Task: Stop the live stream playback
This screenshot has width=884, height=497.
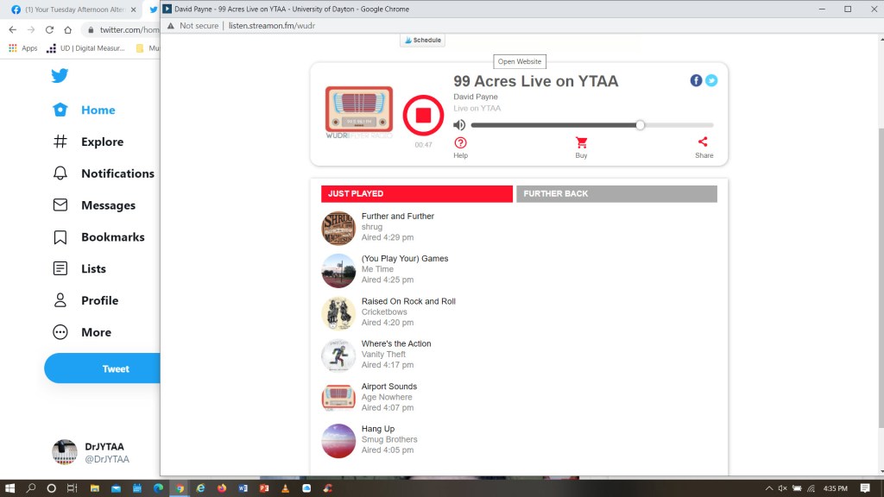Action: 423,116
